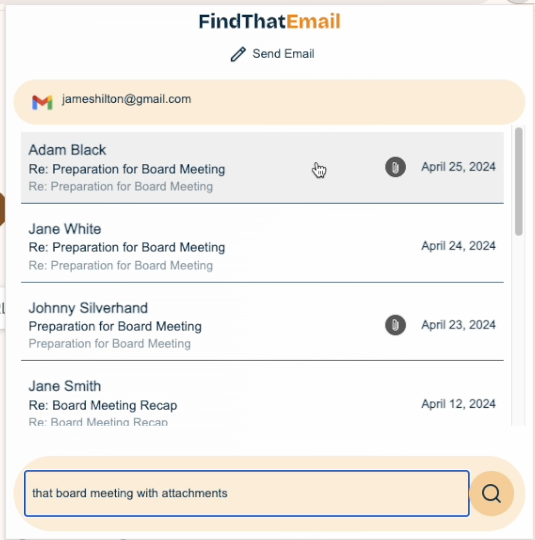
Task: Open Jane Smith's Board Meeting Recap subject
Action: tap(103, 405)
